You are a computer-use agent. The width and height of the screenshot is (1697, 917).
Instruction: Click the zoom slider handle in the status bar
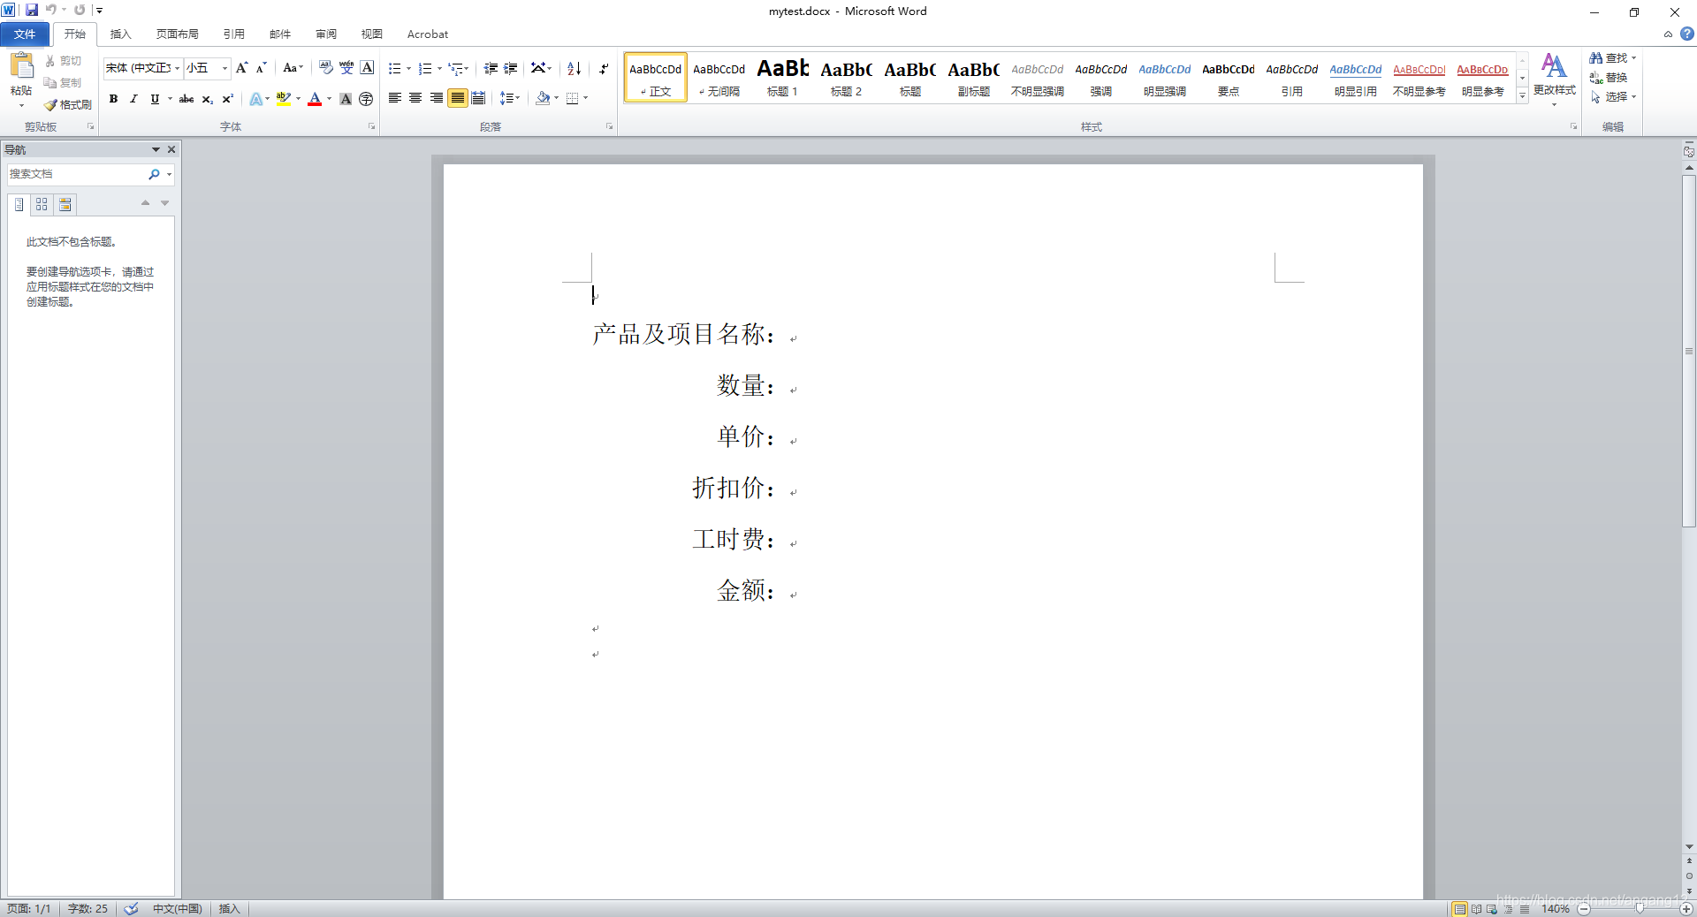coord(1640,909)
